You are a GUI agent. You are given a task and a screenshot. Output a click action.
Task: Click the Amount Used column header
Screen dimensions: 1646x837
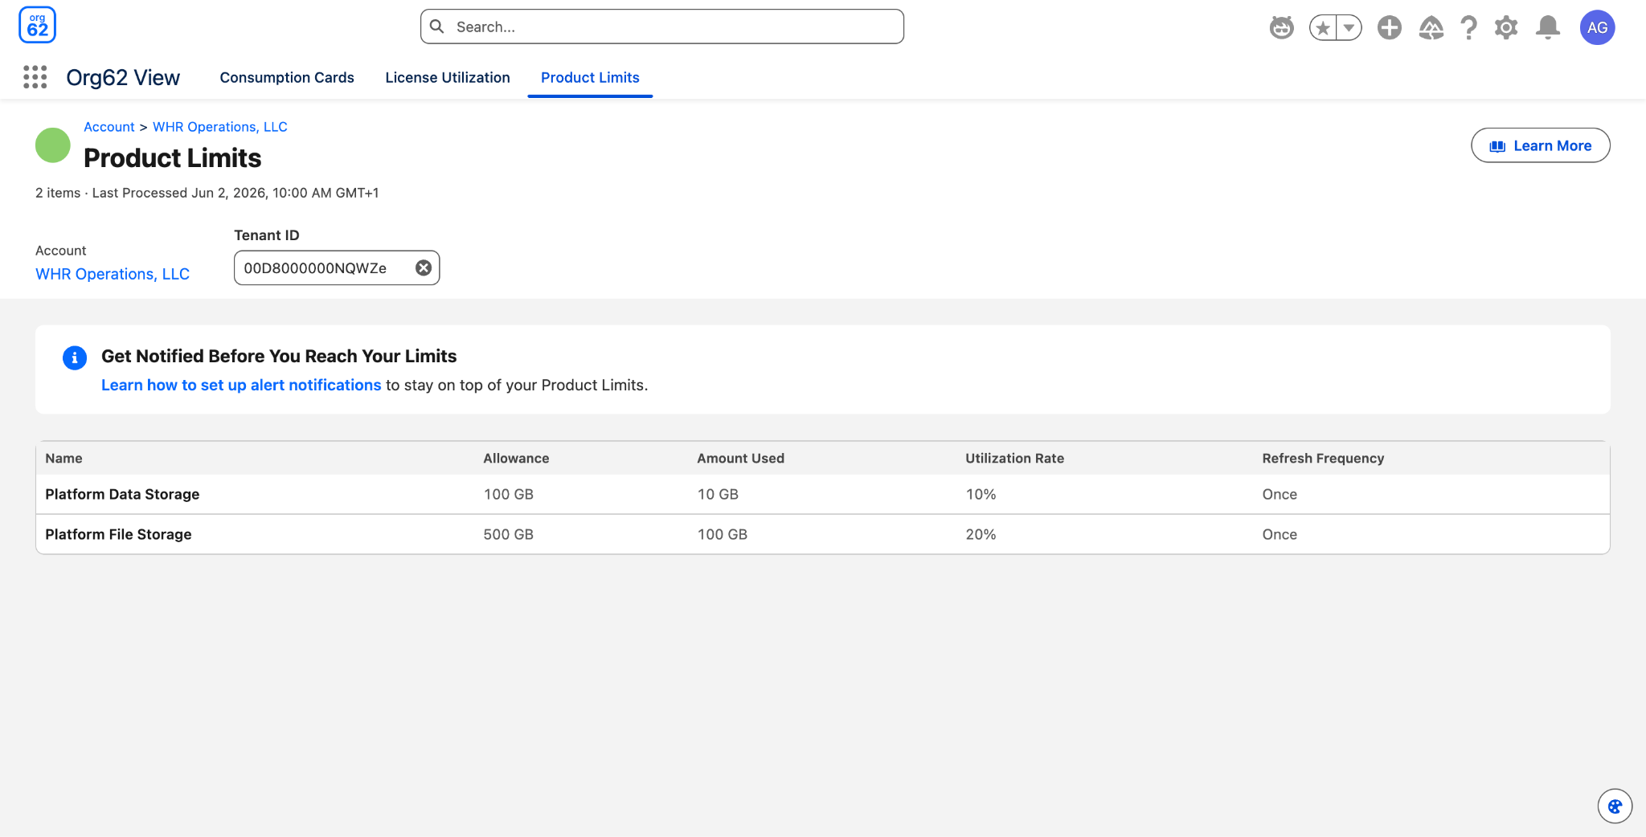click(740, 458)
